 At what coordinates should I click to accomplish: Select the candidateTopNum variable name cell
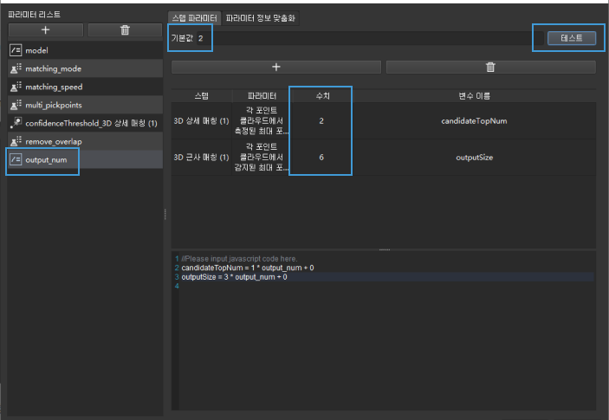[474, 120]
